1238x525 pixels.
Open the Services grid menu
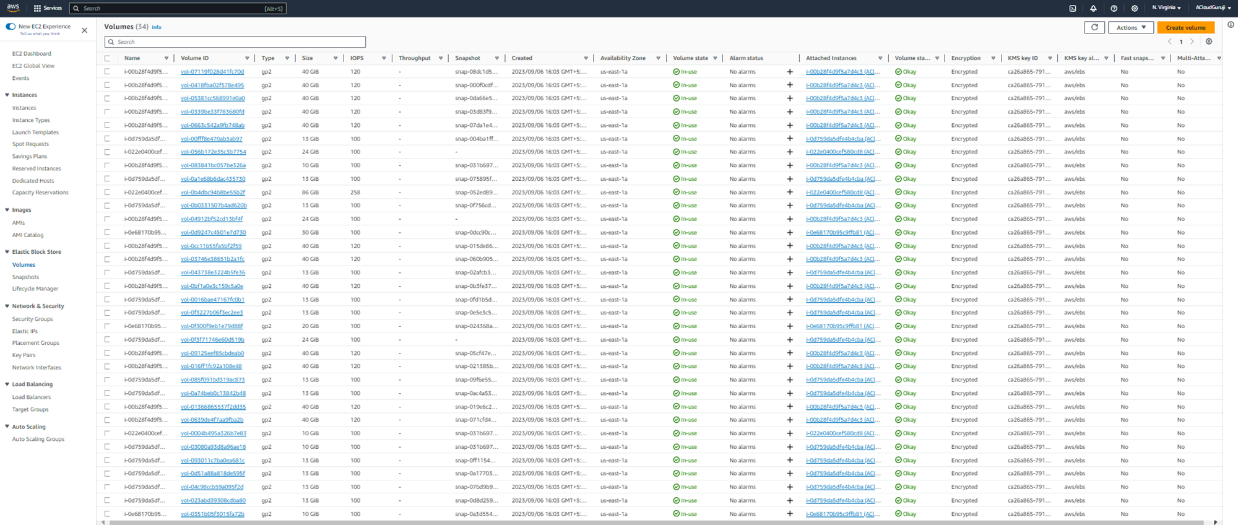48,8
